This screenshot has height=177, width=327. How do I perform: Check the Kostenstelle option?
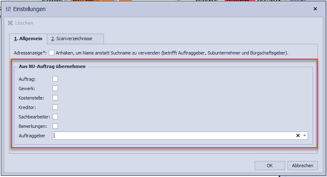click(55, 98)
